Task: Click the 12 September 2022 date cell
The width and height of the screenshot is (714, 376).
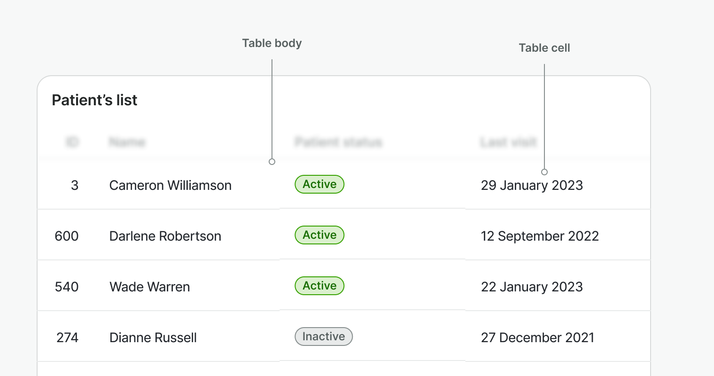Action: [540, 236]
